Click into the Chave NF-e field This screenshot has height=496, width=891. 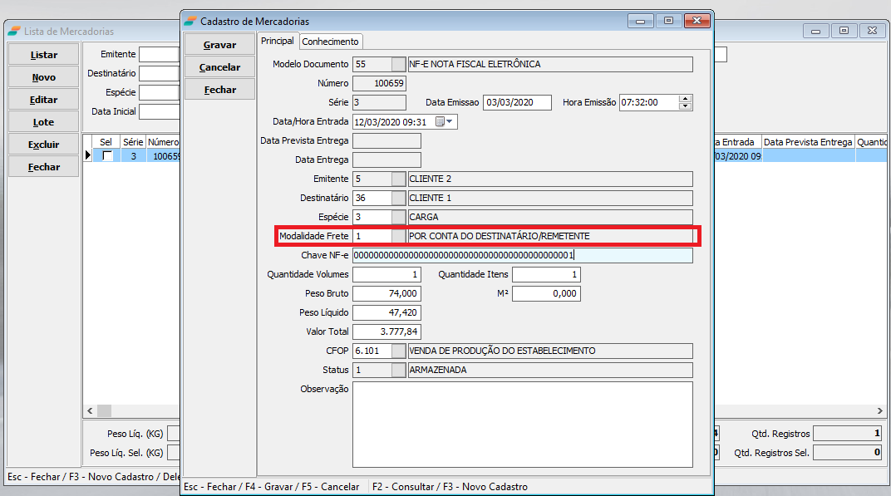click(522, 255)
